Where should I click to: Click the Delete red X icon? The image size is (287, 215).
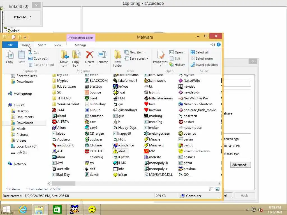tap(90, 55)
